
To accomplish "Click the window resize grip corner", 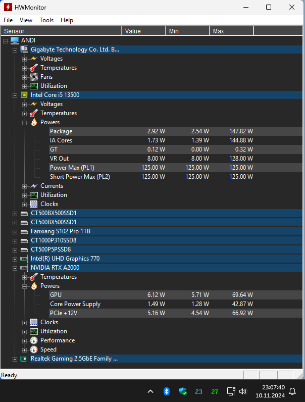I will click(300, 376).
